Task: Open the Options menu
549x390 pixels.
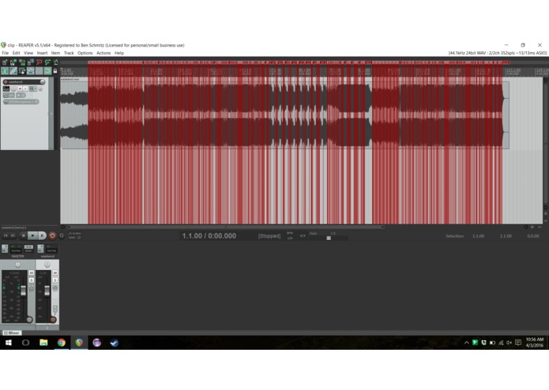Action: pyautogui.click(x=85, y=53)
